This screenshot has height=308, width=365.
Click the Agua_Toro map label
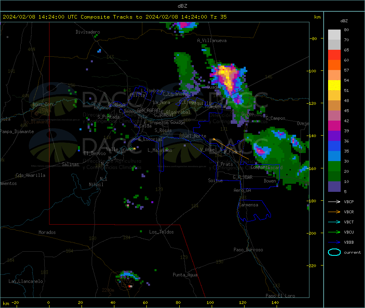[43, 104]
